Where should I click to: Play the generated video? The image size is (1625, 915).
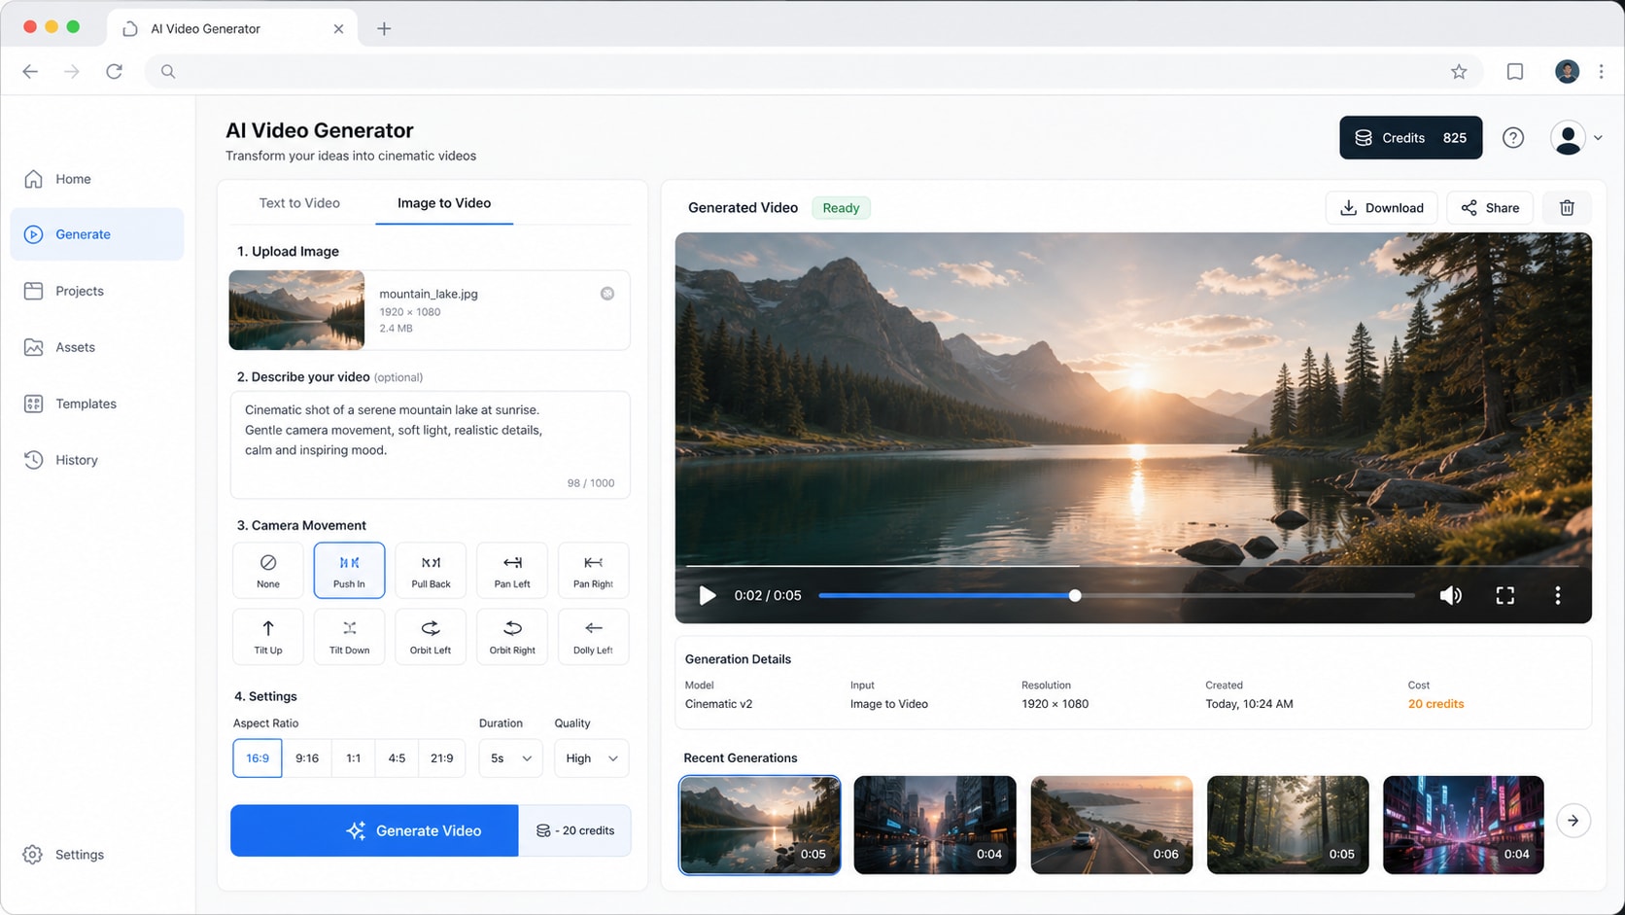pyautogui.click(x=708, y=595)
